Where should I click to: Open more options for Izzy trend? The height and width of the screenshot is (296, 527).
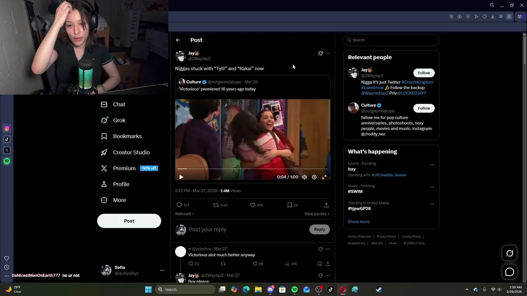(432, 164)
